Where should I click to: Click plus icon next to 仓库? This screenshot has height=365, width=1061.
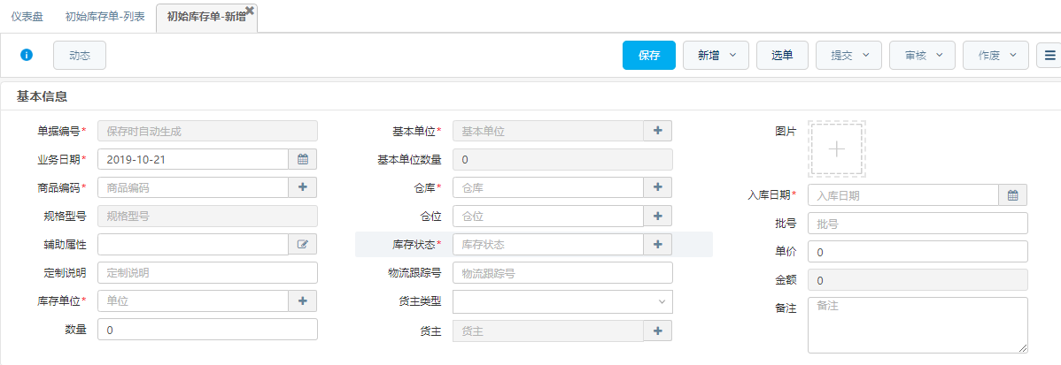[x=658, y=187]
